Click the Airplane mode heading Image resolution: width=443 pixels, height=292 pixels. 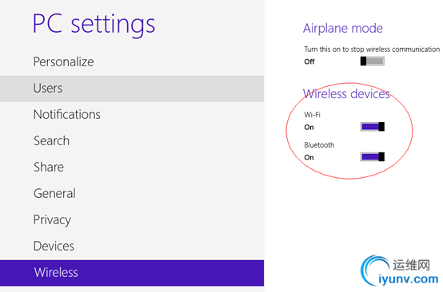click(x=343, y=29)
